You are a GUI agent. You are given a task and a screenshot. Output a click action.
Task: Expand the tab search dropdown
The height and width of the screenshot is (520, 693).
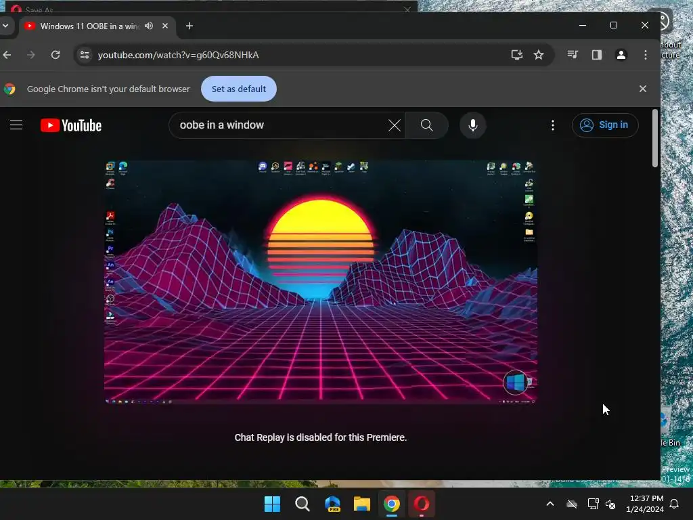point(5,26)
